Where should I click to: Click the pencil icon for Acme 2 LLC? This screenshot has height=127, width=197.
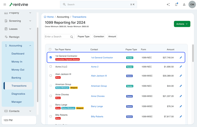(x=181, y=67)
